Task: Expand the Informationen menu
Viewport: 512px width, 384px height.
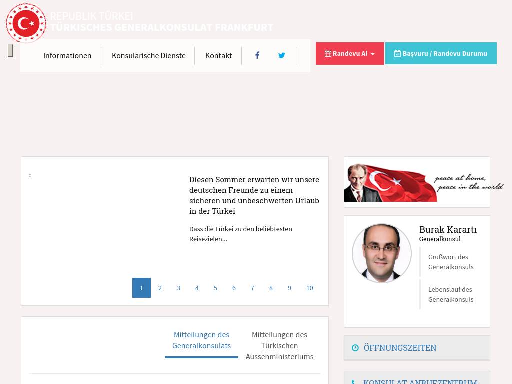Action: 67,55
